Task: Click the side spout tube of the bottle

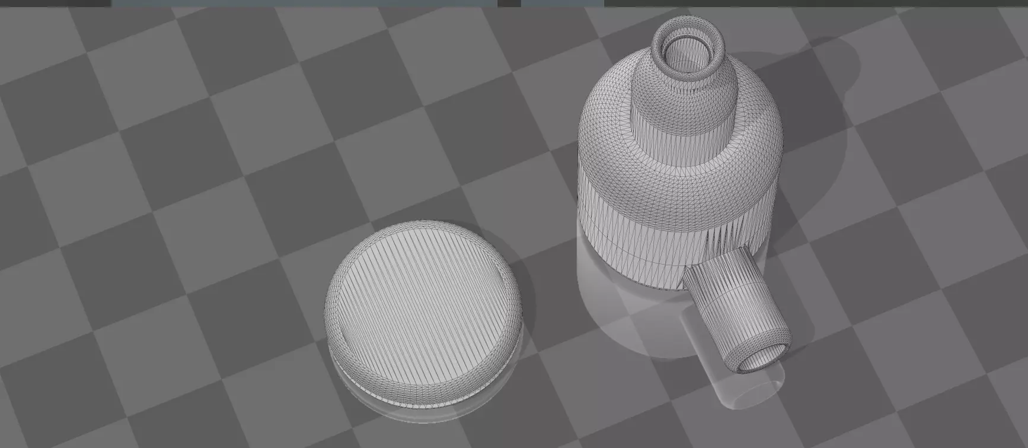Action: point(738,311)
